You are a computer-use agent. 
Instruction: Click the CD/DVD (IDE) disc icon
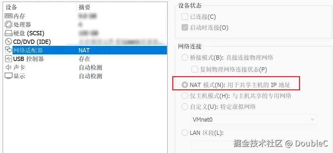pos(9,42)
